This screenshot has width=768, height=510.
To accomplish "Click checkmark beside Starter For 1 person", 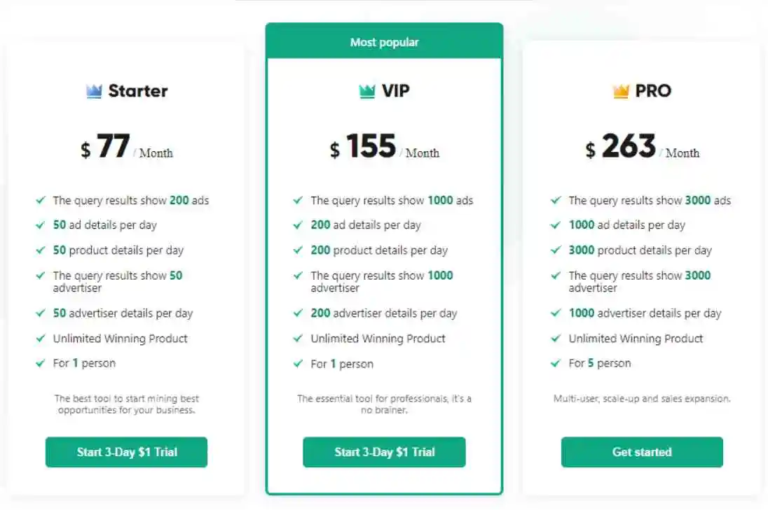I will coord(41,363).
